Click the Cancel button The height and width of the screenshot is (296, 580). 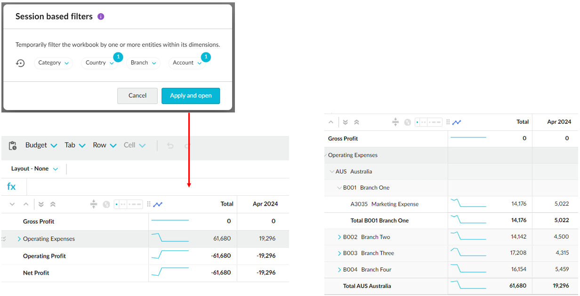pos(137,96)
